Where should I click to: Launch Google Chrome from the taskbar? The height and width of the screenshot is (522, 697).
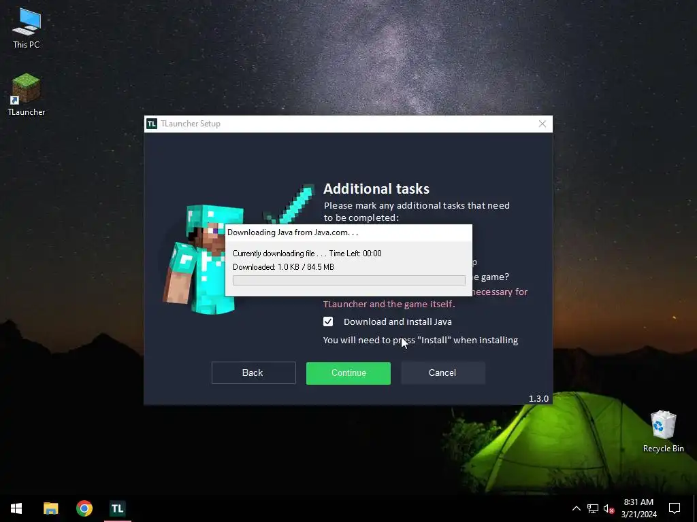point(84,508)
